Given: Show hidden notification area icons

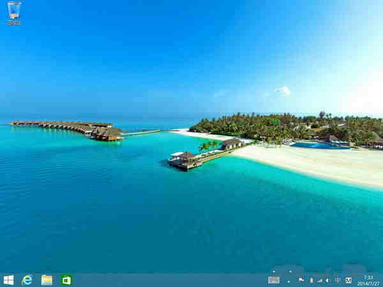Looking at the screenshot, I should click(x=289, y=281).
